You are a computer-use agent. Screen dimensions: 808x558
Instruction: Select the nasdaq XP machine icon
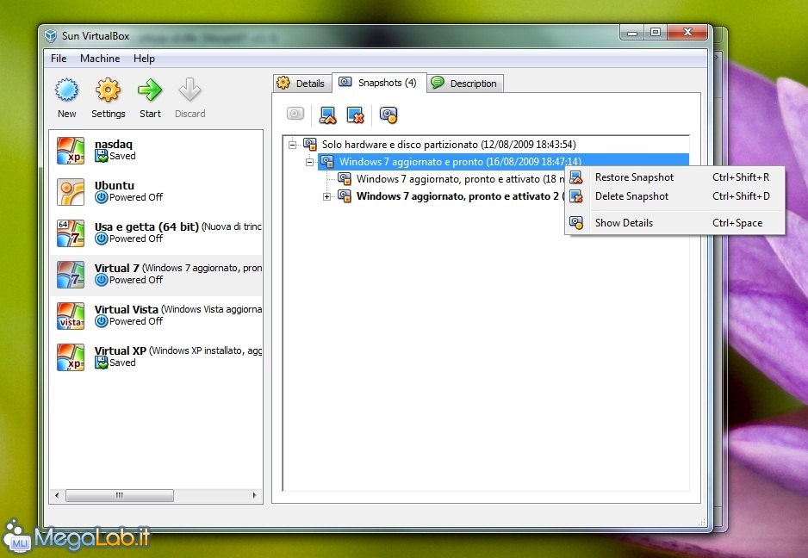click(71, 151)
